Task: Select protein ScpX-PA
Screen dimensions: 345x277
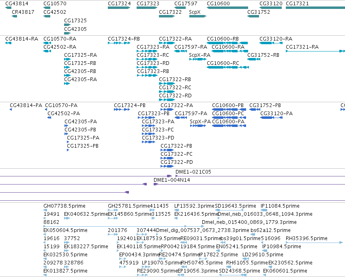Action: (x=200, y=122)
